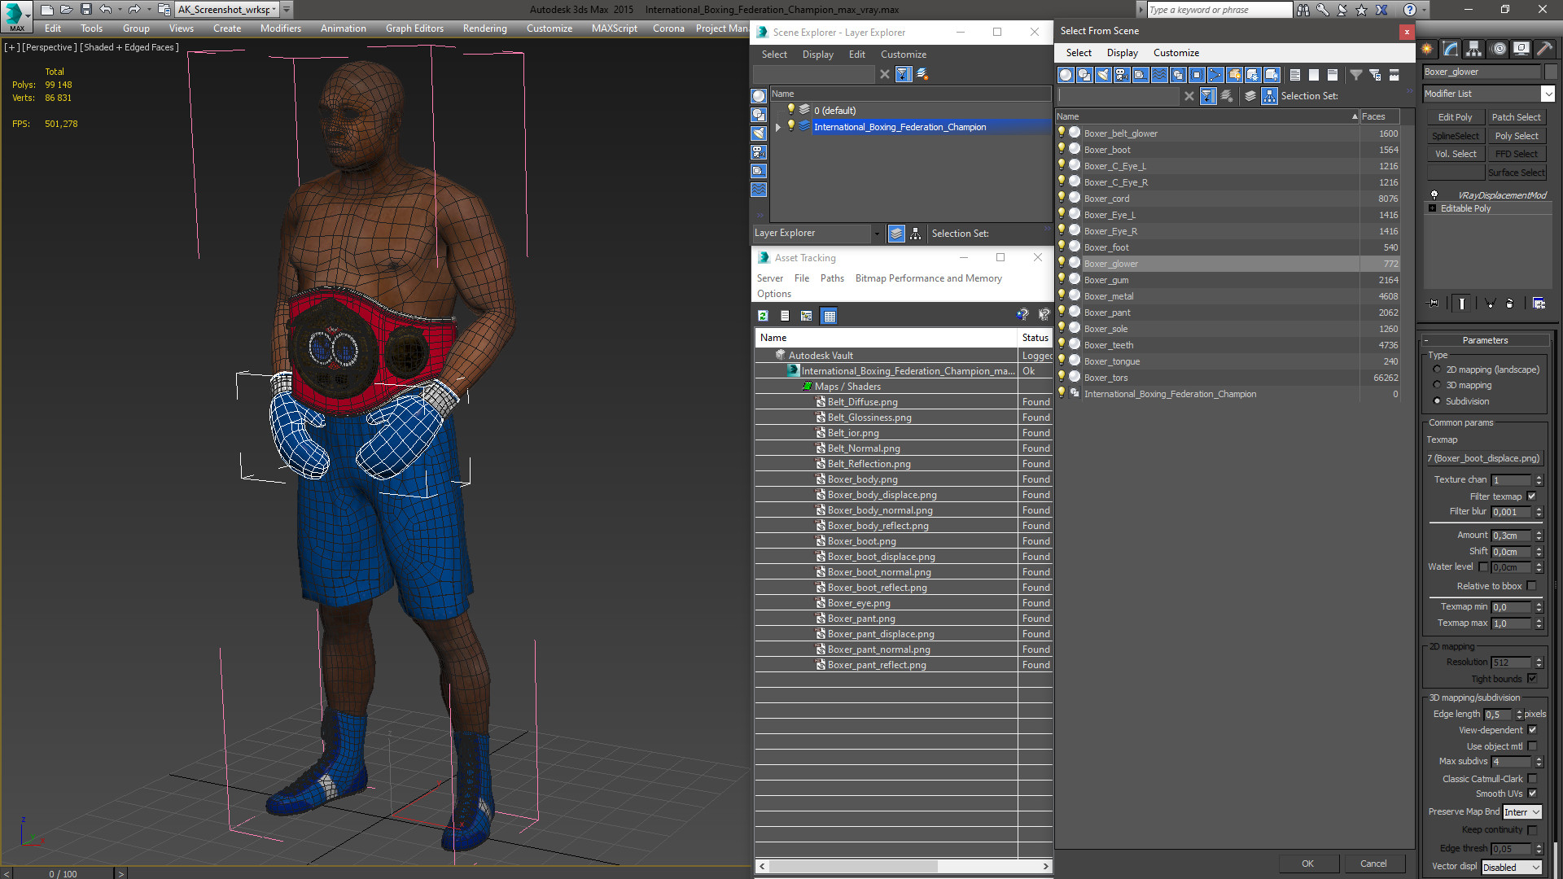
Task: Check Relative to bbox option
Action: [x=1531, y=586]
